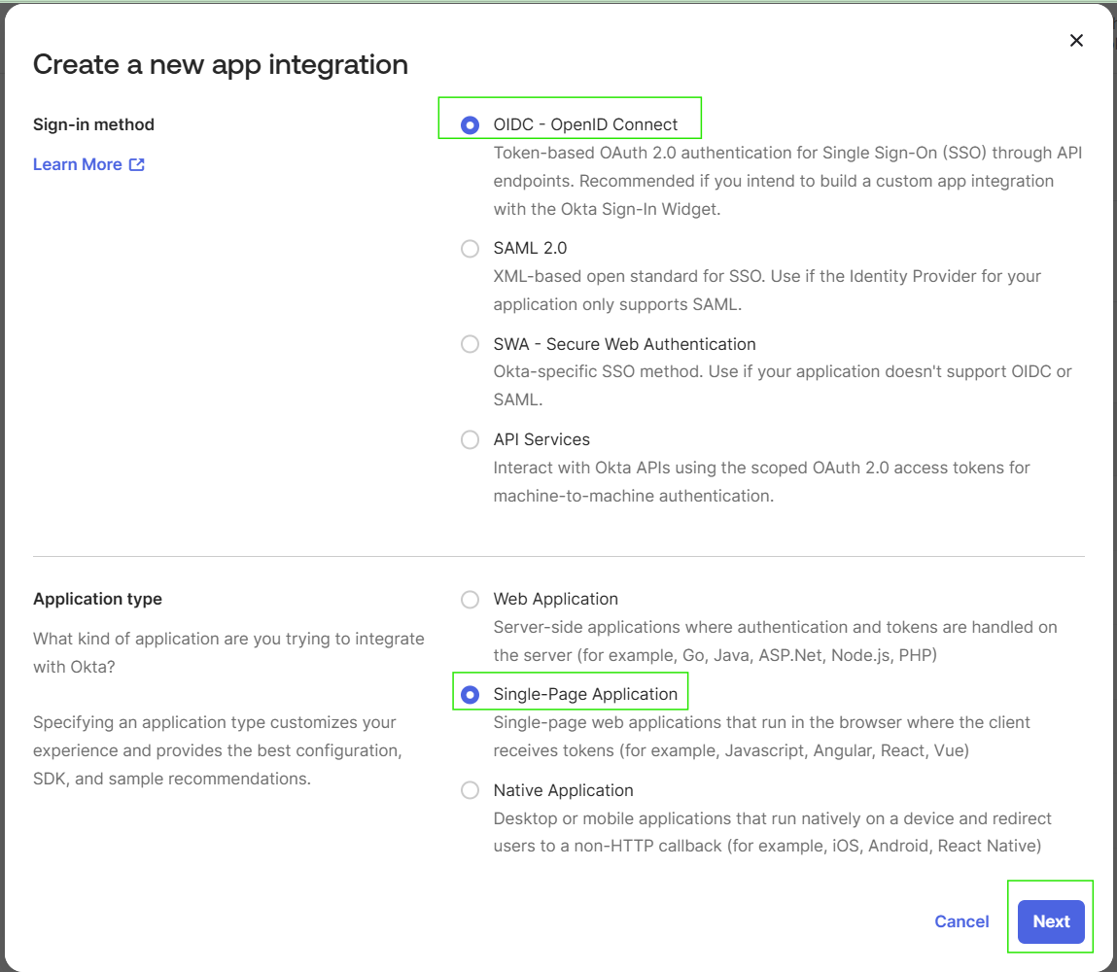Select the Native Application radio button
Viewport: 1117px width, 972px height.
pyautogui.click(x=471, y=791)
